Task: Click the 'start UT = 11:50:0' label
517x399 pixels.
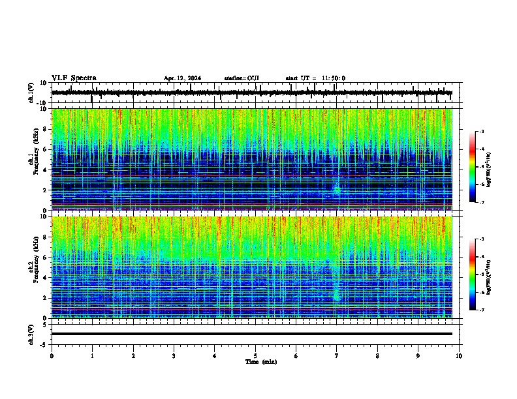Action: coord(315,78)
